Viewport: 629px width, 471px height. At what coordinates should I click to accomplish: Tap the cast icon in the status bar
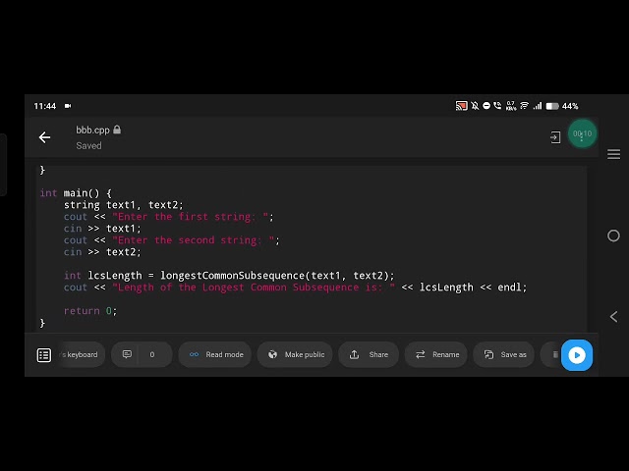[461, 106]
